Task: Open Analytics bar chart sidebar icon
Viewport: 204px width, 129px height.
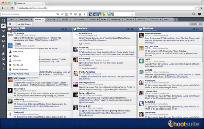Action: click(3, 36)
